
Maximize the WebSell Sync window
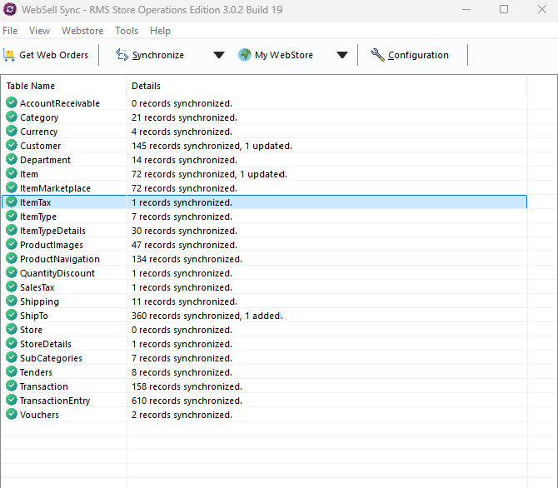(x=504, y=10)
